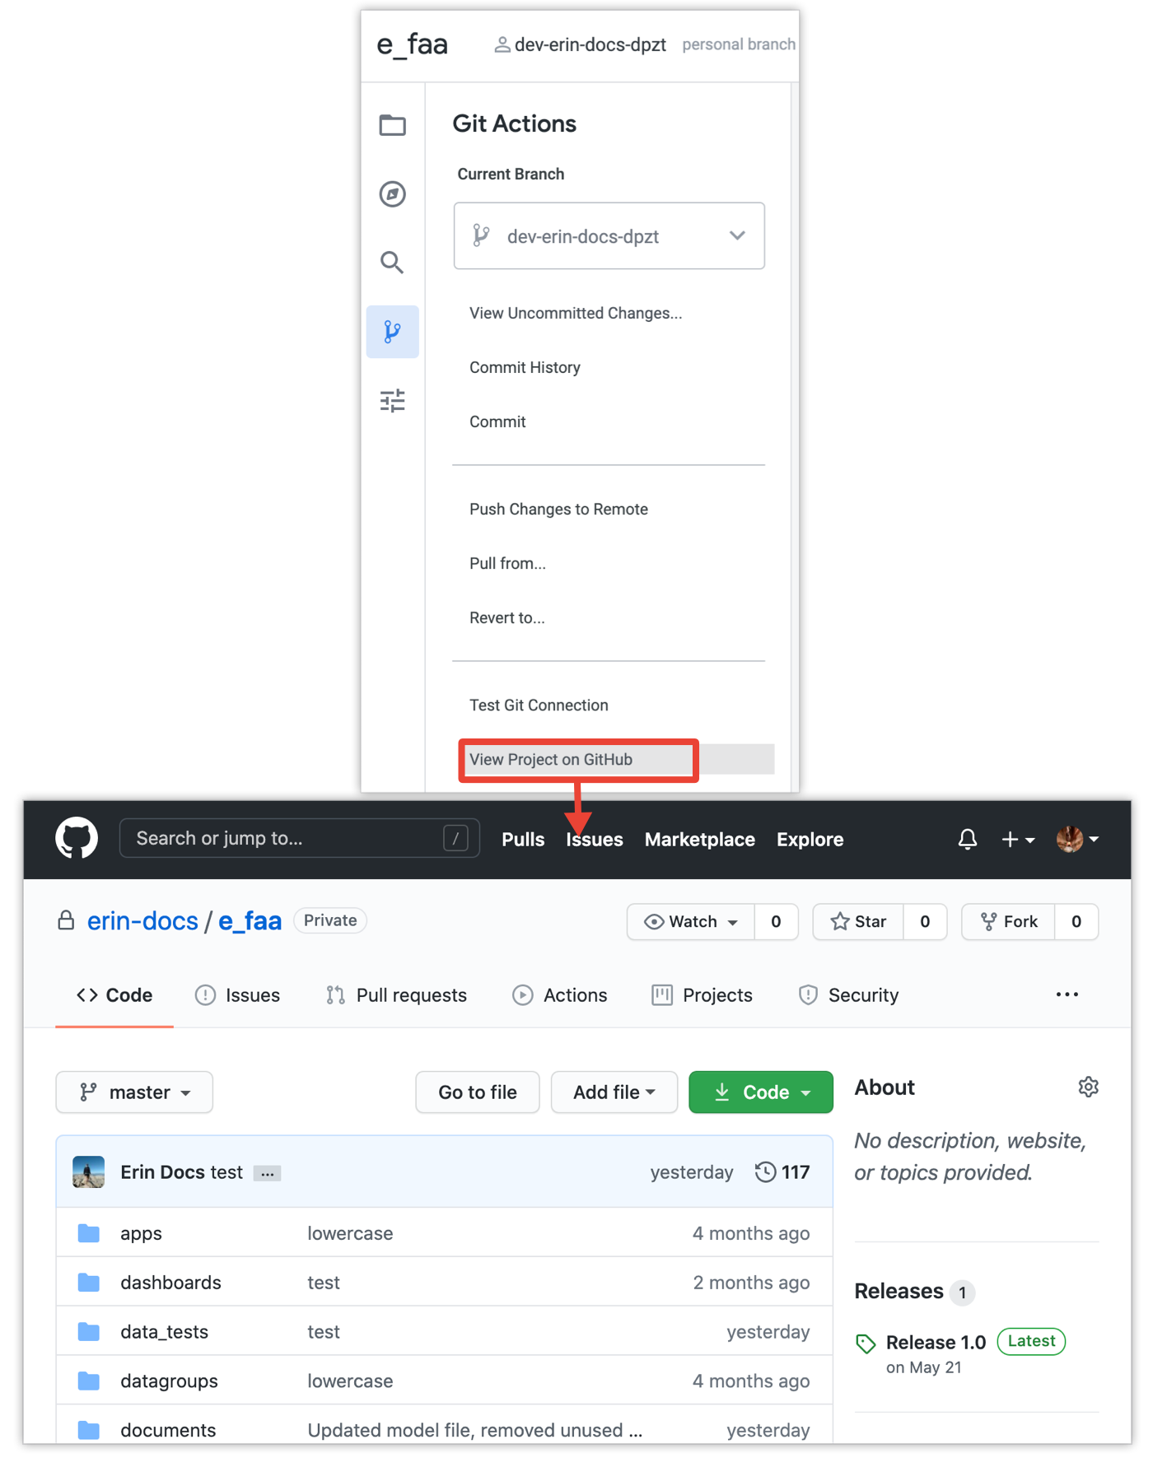The width and height of the screenshot is (1153, 1467).
Task: Open the file browser folder icon
Action: coord(392,125)
